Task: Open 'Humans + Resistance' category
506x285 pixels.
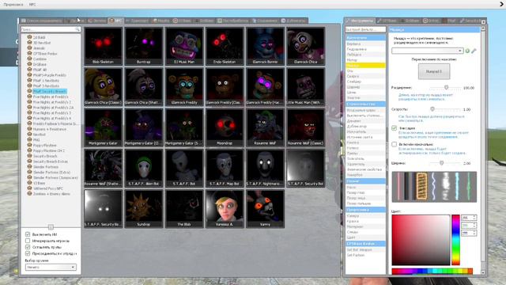Action: 49,129
